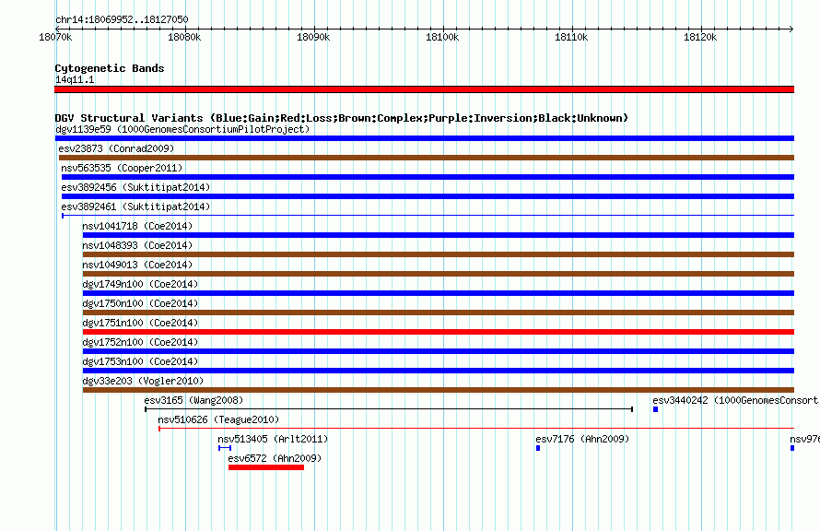The image size is (820, 531).
Task: Click the dgv1139e59 blue variant bar
Action: [x=424, y=138]
